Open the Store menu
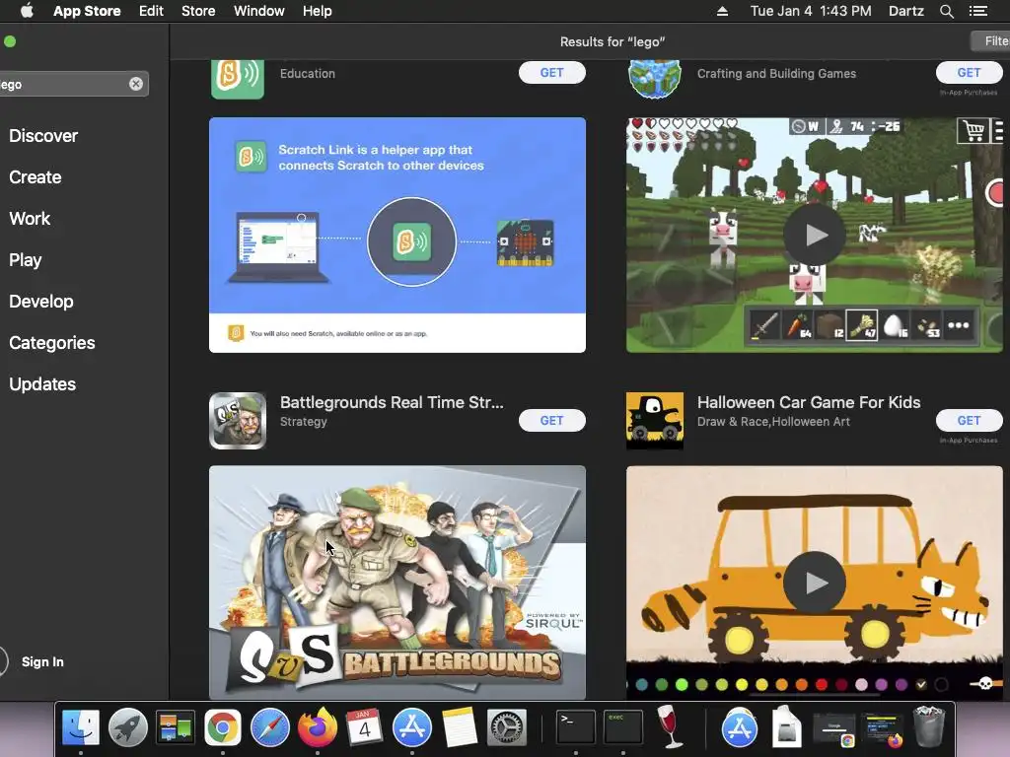Screen dimensions: 1010x757 (x=197, y=11)
